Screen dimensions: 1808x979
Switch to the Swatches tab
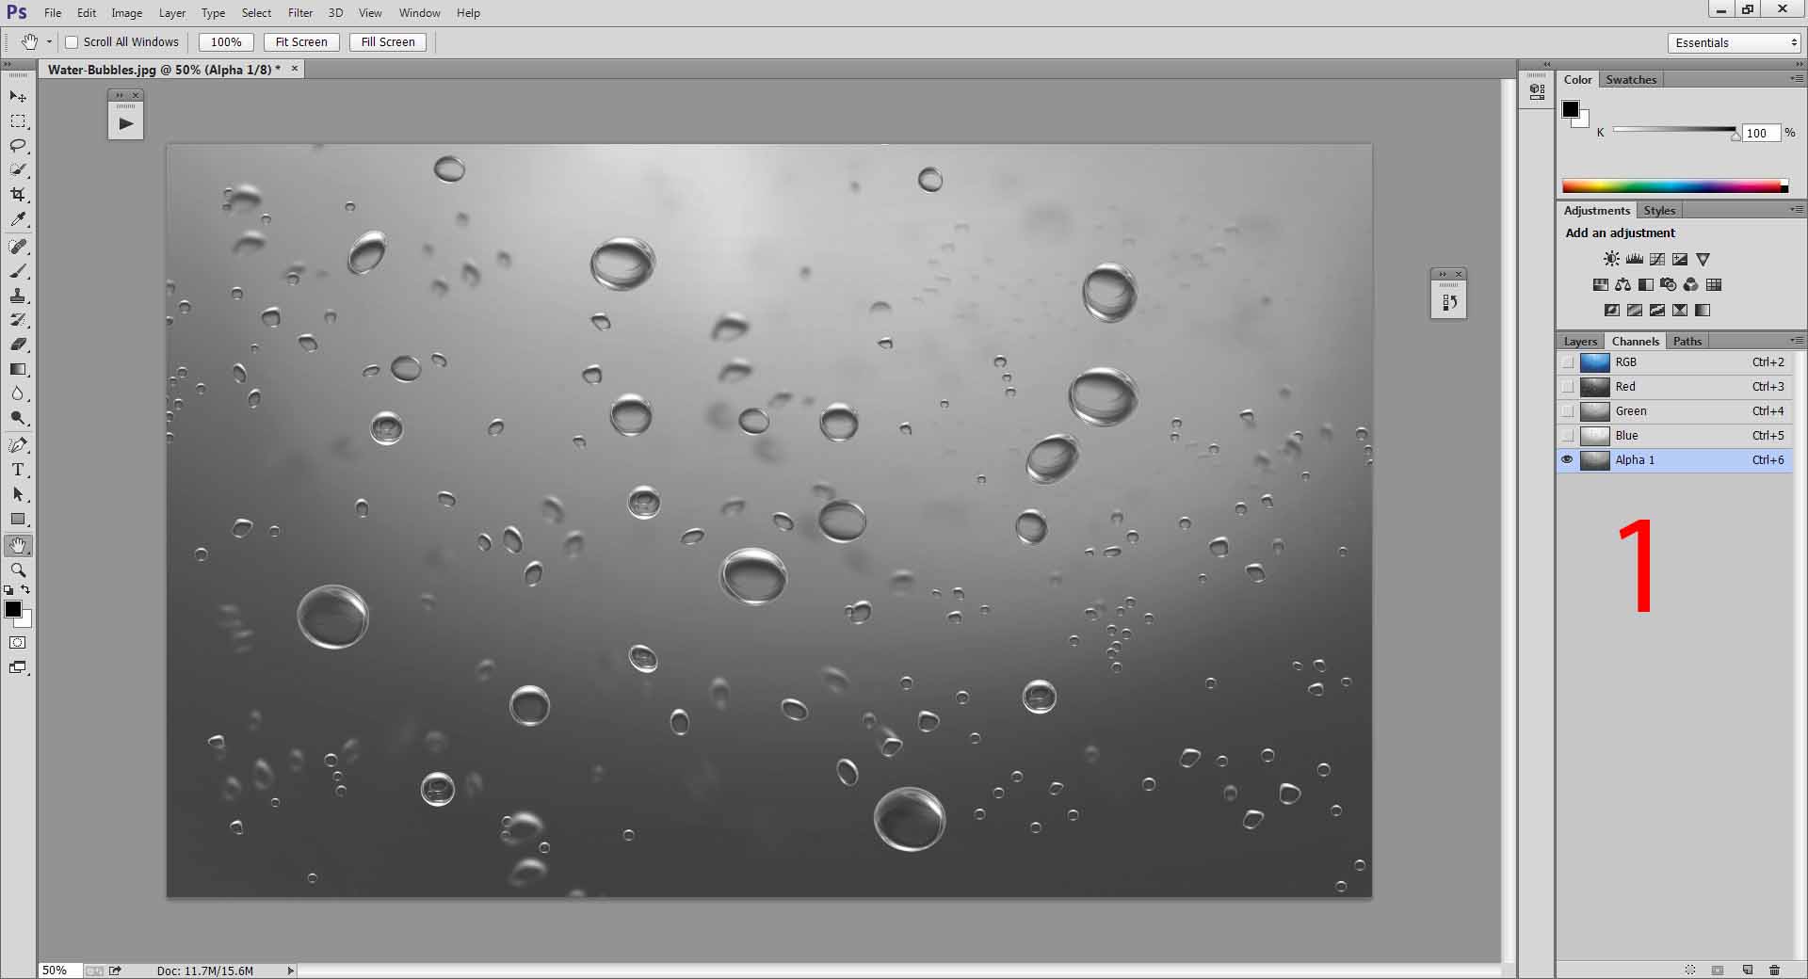pyautogui.click(x=1631, y=80)
